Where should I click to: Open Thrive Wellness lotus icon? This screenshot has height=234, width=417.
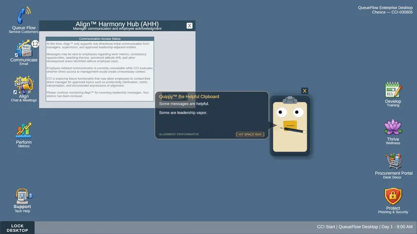(x=393, y=127)
